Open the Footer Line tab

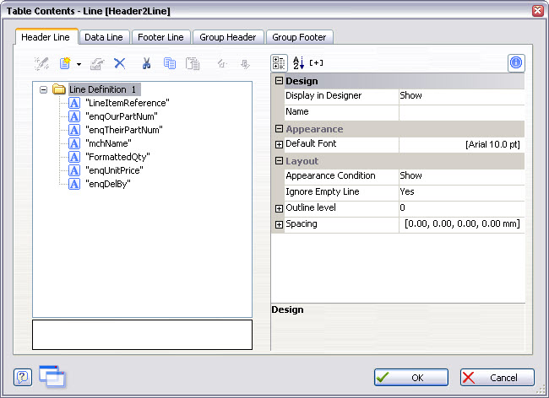pyautogui.click(x=160, y=37)
